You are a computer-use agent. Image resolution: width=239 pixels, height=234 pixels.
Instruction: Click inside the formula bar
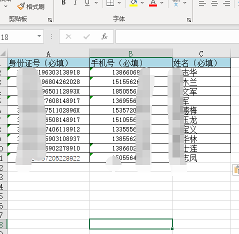(x=177, y=36)
